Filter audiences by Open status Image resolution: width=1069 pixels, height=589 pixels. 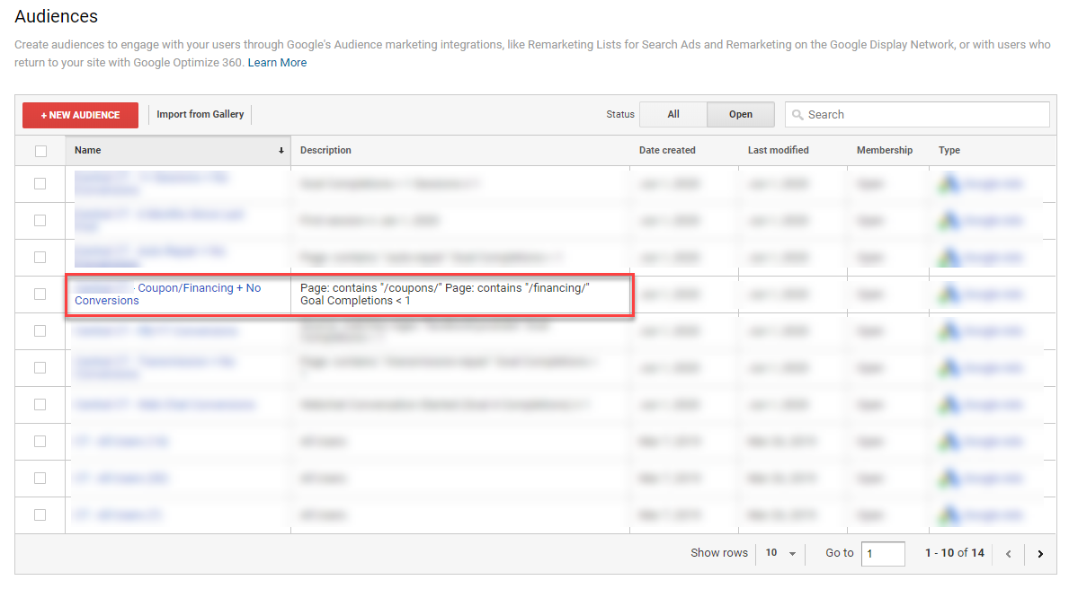[x=741, y=115]
